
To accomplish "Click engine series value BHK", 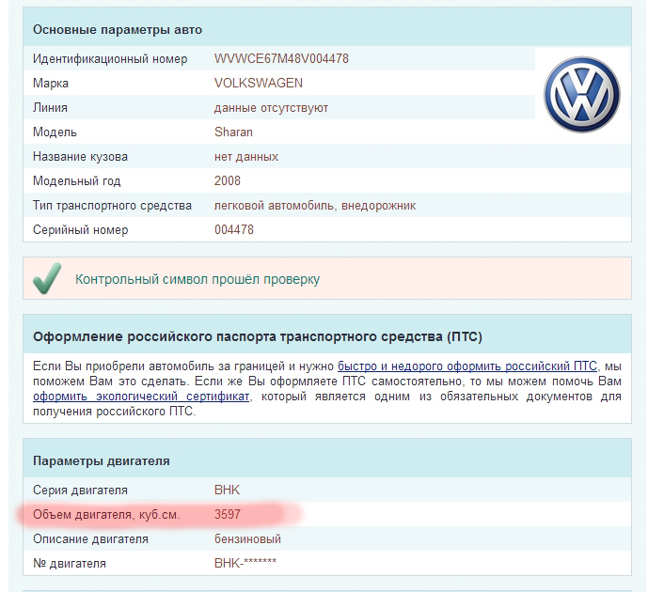I will tap(227, 490).
